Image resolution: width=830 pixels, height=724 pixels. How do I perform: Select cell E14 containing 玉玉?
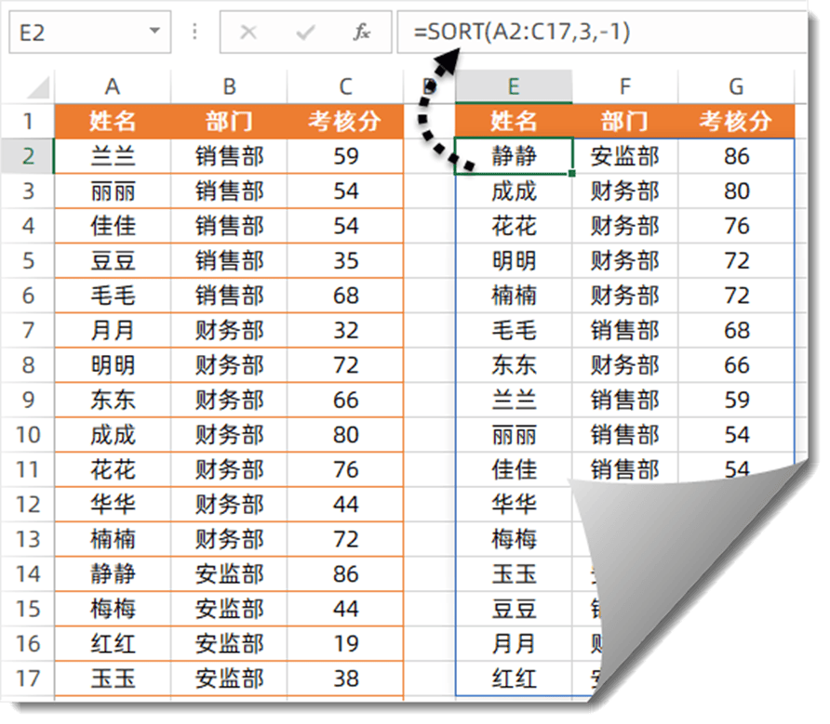pyautogui.click(x=514, y=573)
